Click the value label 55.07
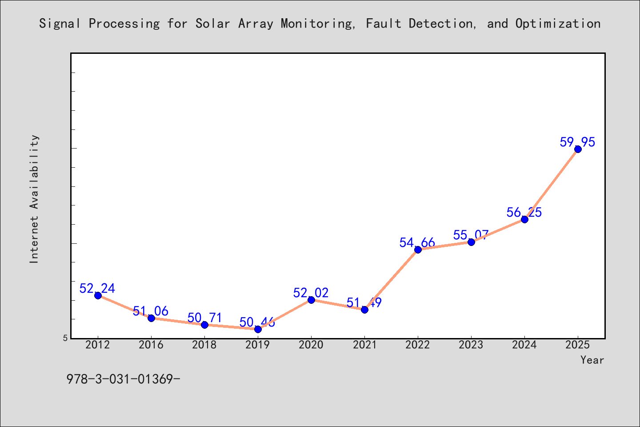Screen dimensions: 640x427 [471, 235]
